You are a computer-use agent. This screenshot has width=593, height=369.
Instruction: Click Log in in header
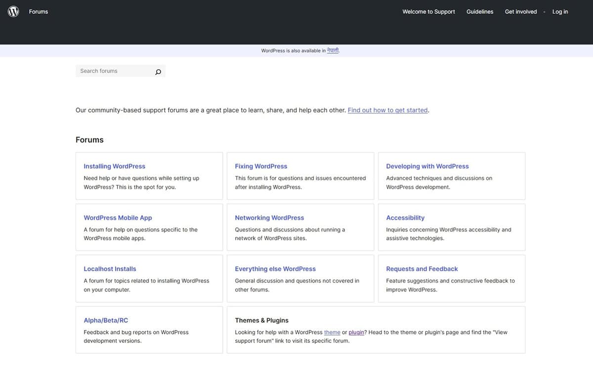[560, 11]
